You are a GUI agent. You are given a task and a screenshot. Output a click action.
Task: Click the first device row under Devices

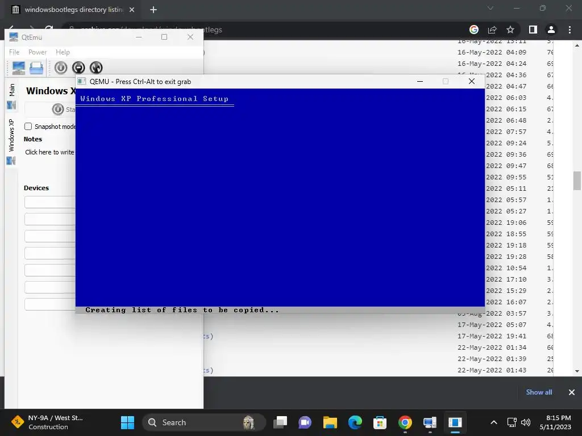[50, 202]
